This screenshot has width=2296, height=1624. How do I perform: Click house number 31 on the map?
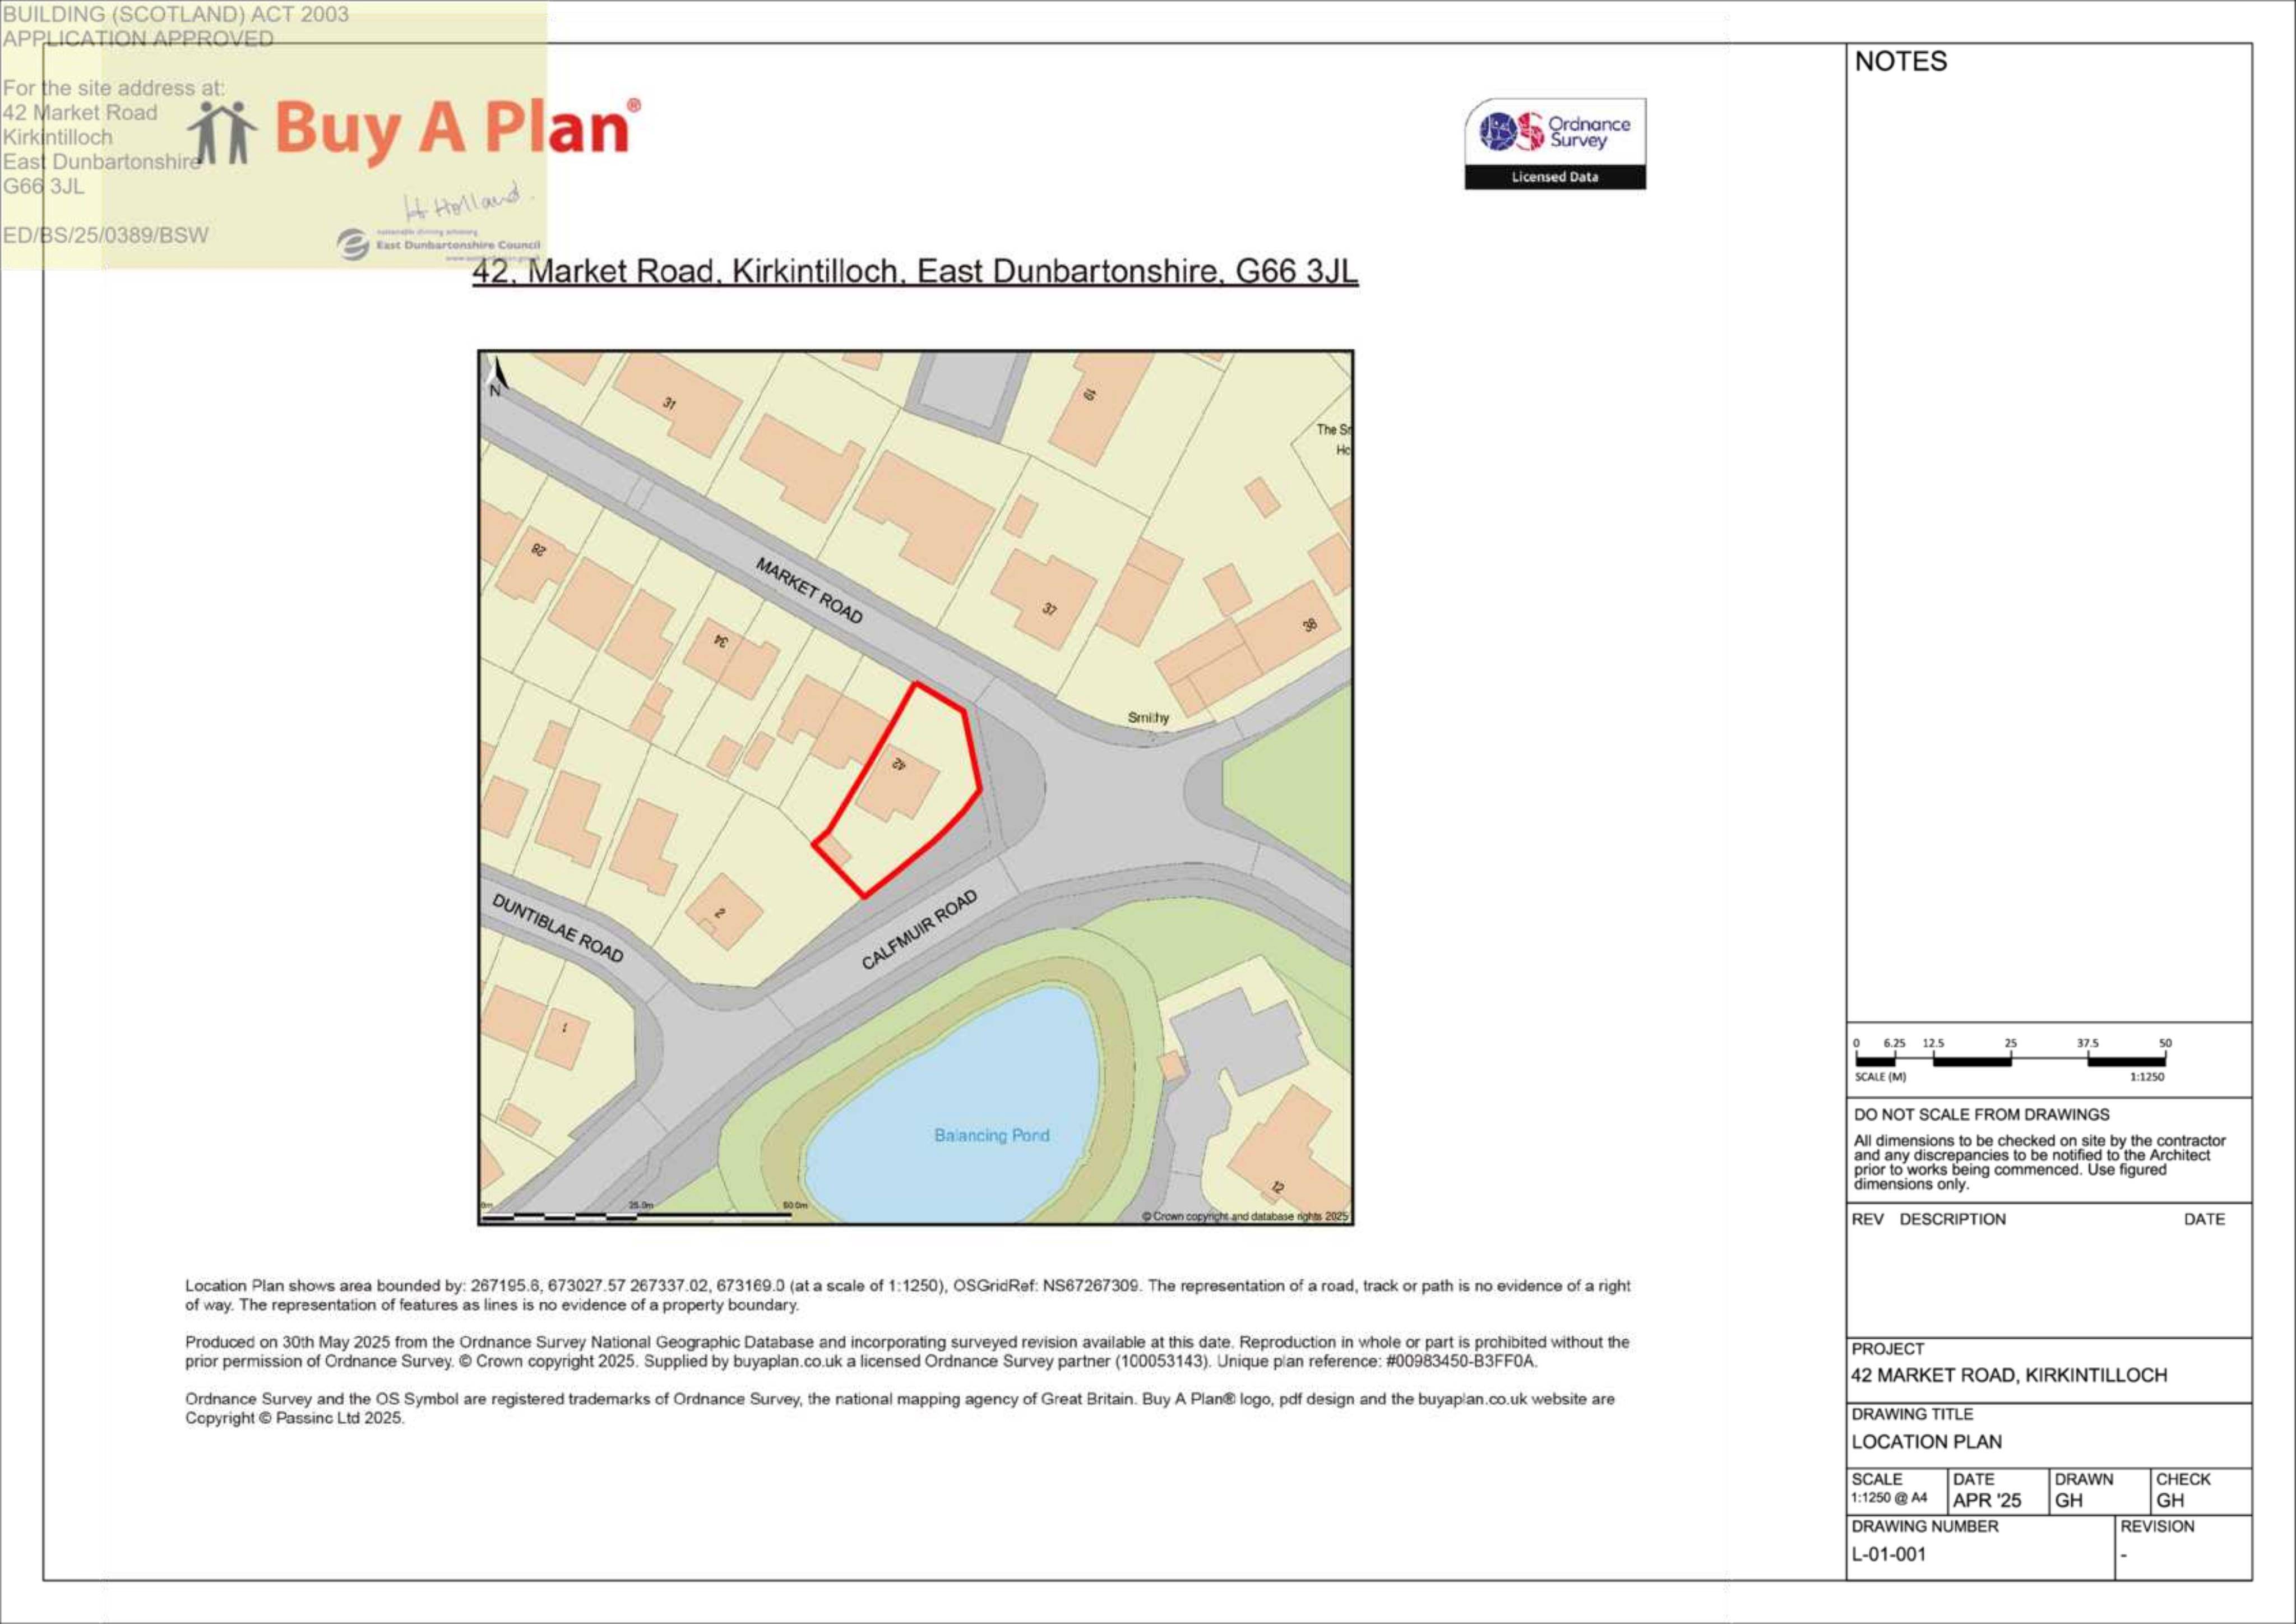coord(669,404)
